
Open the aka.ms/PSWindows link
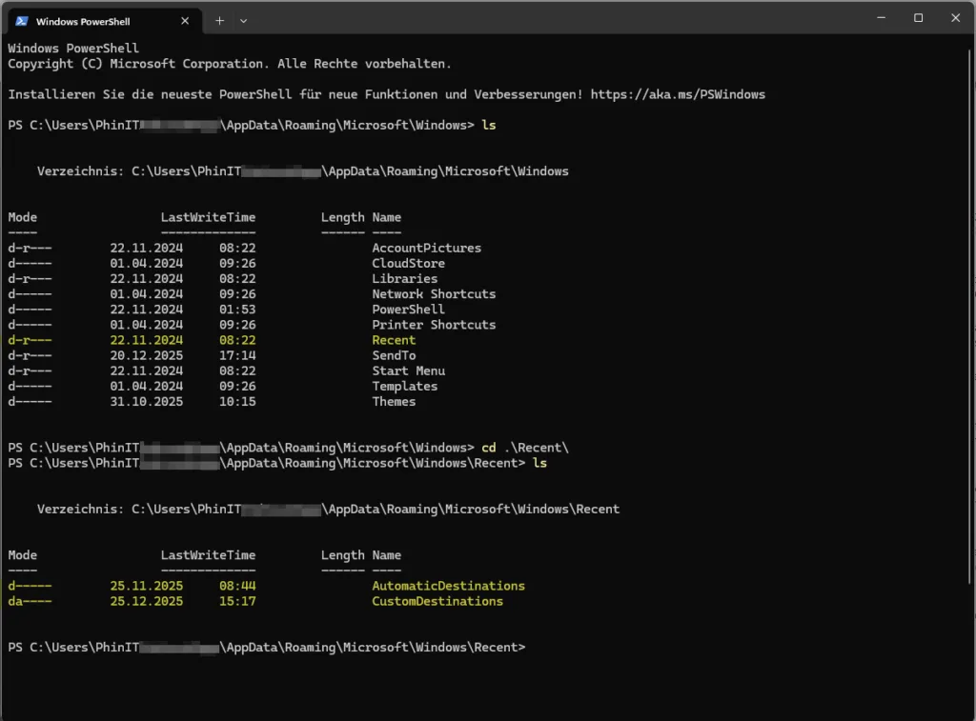[x=678, y=94]
